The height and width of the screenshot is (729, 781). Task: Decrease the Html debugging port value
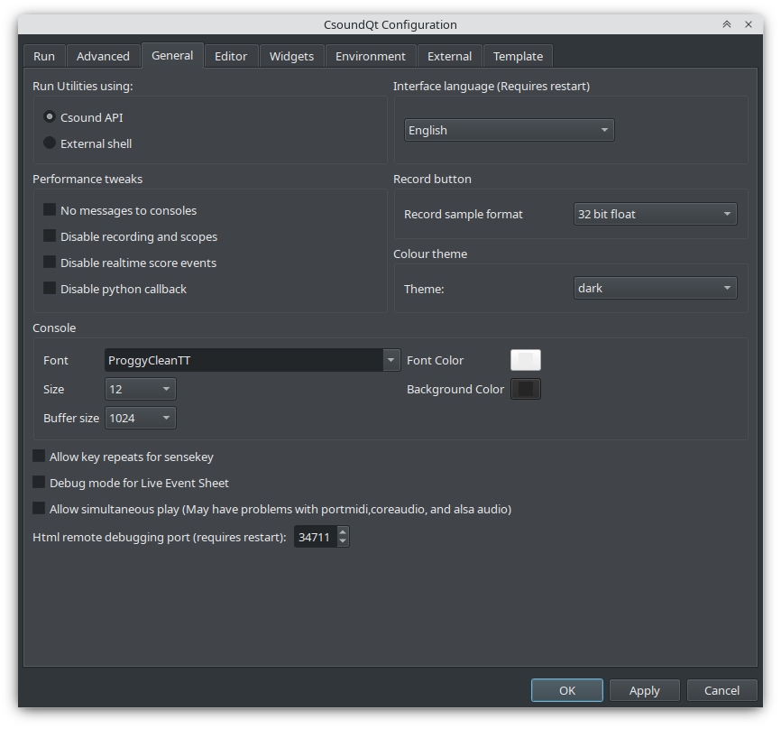(x=343, y=541)
